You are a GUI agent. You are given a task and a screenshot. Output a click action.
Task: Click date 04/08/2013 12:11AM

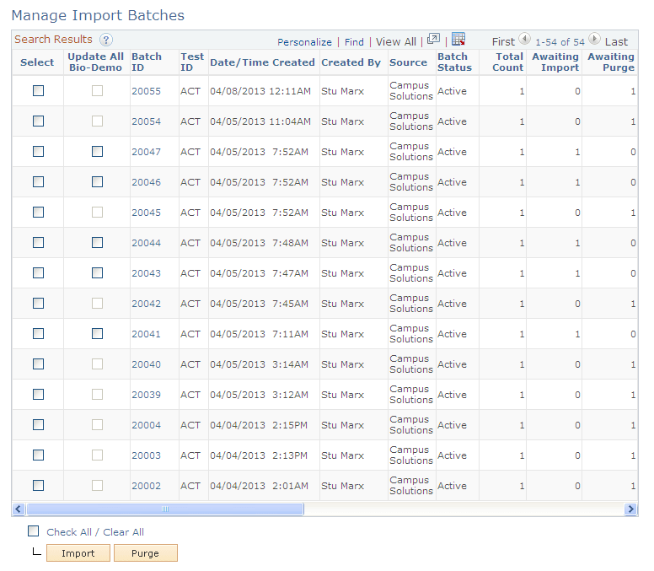(260, 91)
